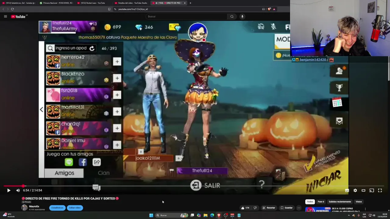Screen dimensions: 390x219
Task: Close the DIRECTO DE FREE browser tab
Action: pyautogui.click(x=184, y=3)
